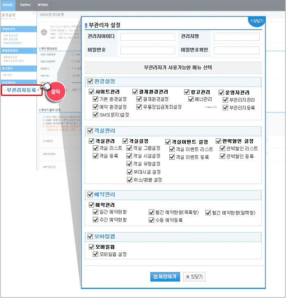Image resolution: width=286 pixels, height=298 pixels.
Task: Click the bottom 창닫기 button
Action: (x=194, y=277)
